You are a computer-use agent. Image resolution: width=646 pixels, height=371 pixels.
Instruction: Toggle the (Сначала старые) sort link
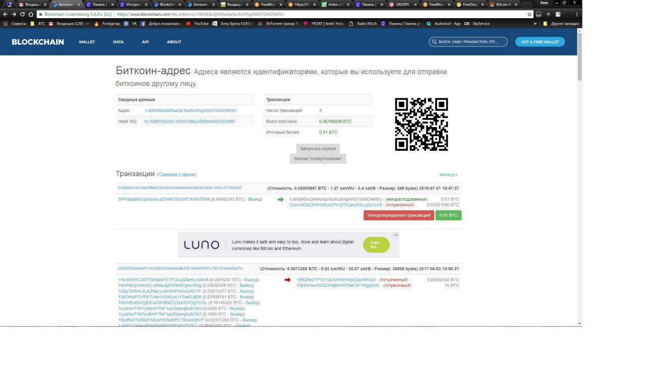coord(177,174)
